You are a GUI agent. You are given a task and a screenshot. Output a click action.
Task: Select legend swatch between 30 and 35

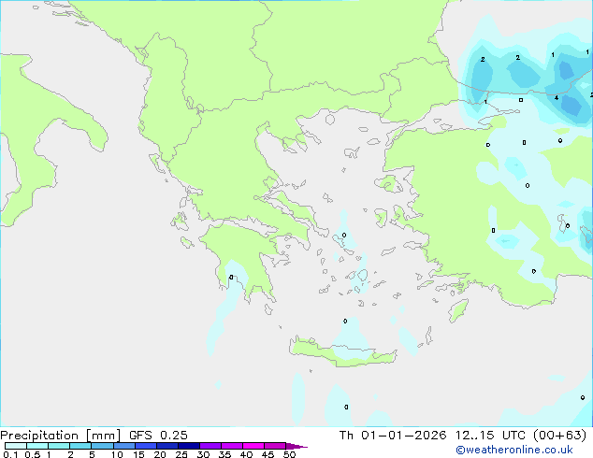point(210,446)
